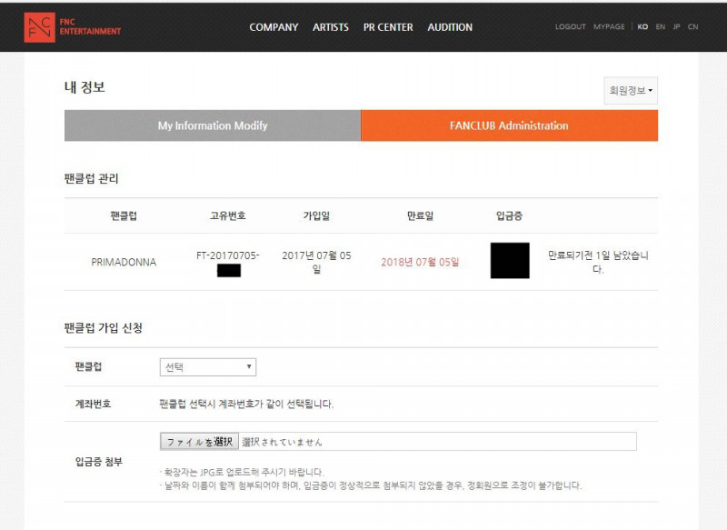Expand the 회원정보 dropdown
This screenshot has height=530, width=727.
[631, 91]
